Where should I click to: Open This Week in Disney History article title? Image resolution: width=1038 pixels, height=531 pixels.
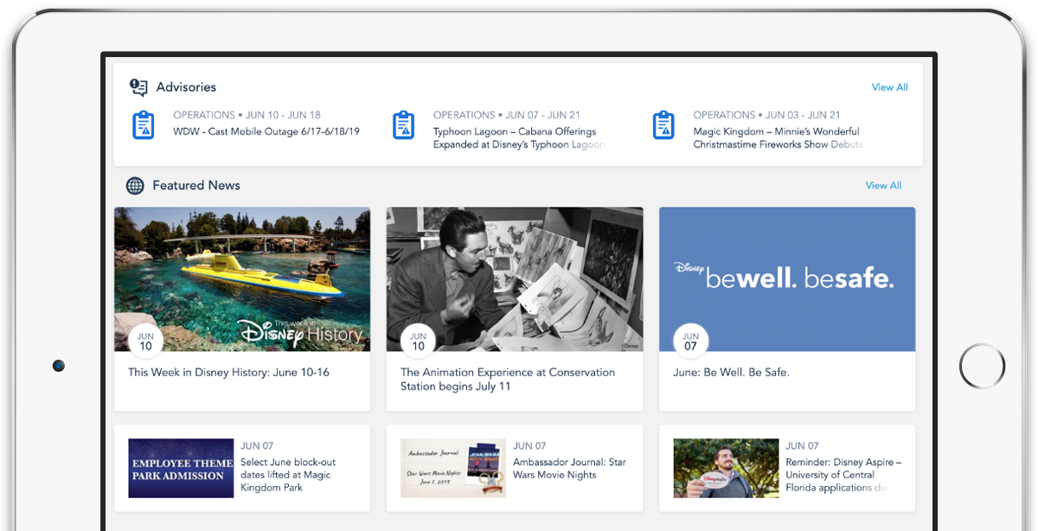[x=228, y=373]
